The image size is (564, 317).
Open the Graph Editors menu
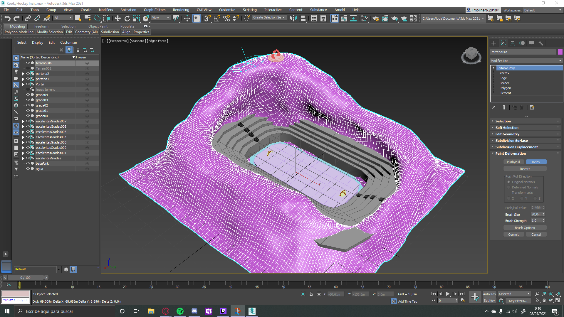(155, 10)
